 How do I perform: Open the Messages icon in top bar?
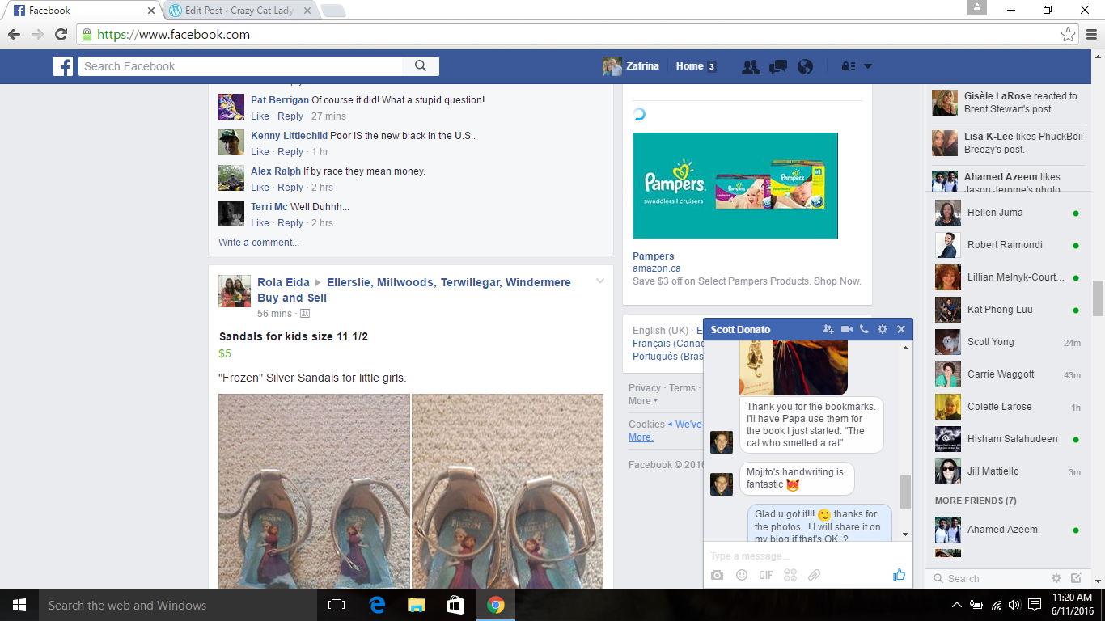[778, 67]
